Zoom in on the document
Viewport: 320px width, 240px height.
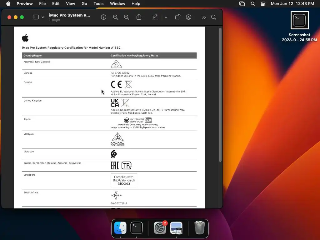click(127, 17)
